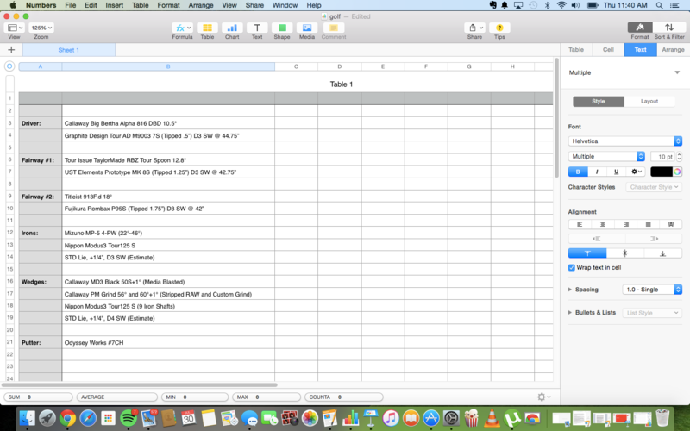Open the status bar gear menu

[x=543, y=397]
